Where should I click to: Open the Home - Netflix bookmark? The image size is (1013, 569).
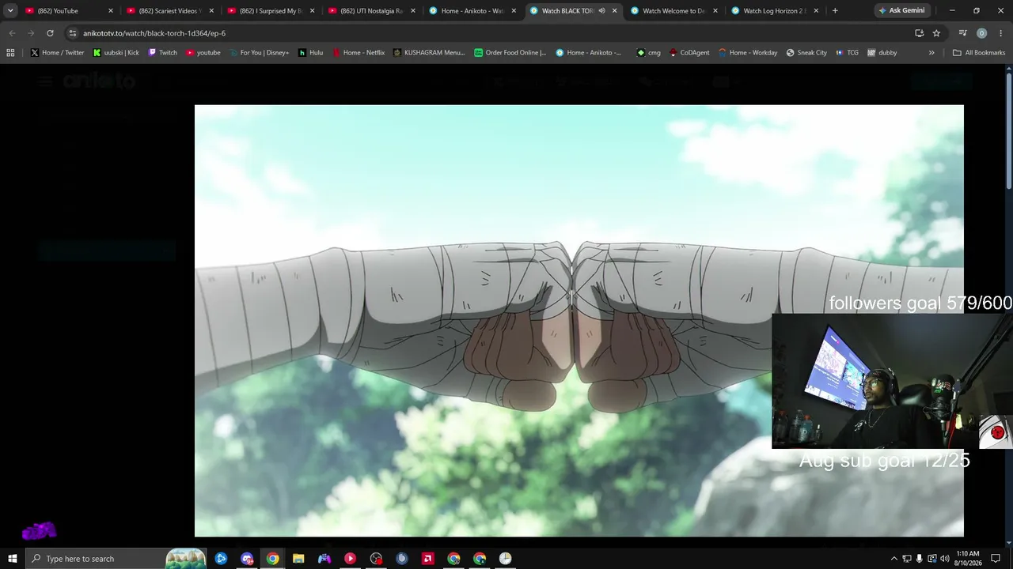pyautogui.click(x=358, y=53)
